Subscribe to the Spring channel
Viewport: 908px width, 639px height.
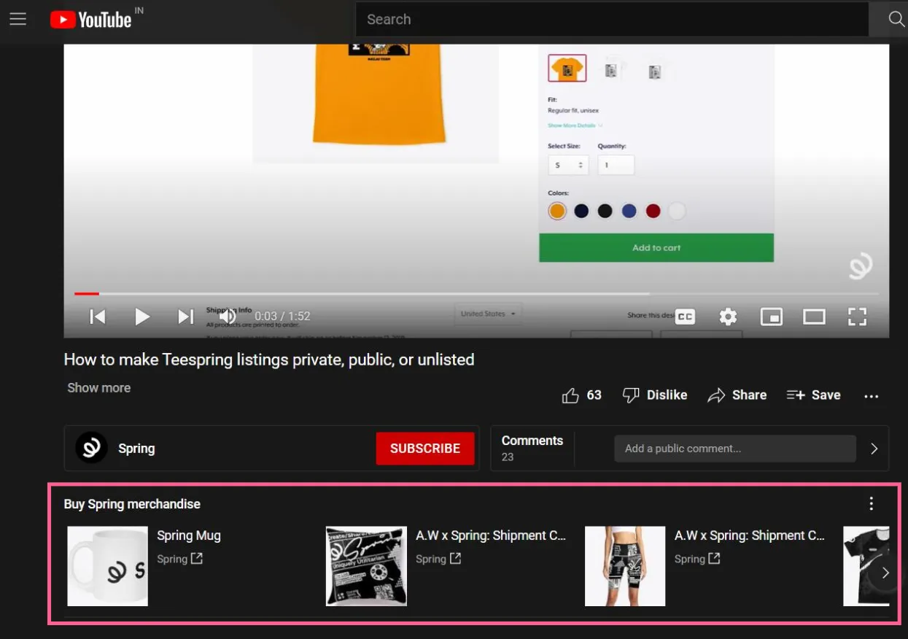tap(425, 449)
